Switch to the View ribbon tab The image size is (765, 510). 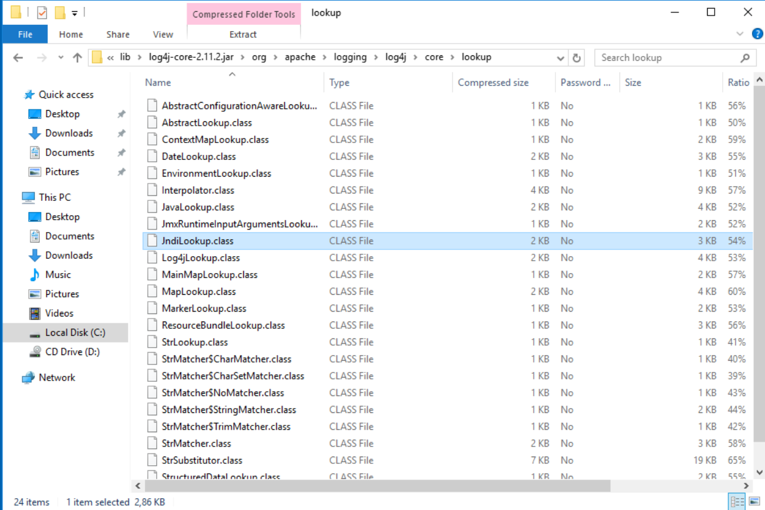(162, 34)
